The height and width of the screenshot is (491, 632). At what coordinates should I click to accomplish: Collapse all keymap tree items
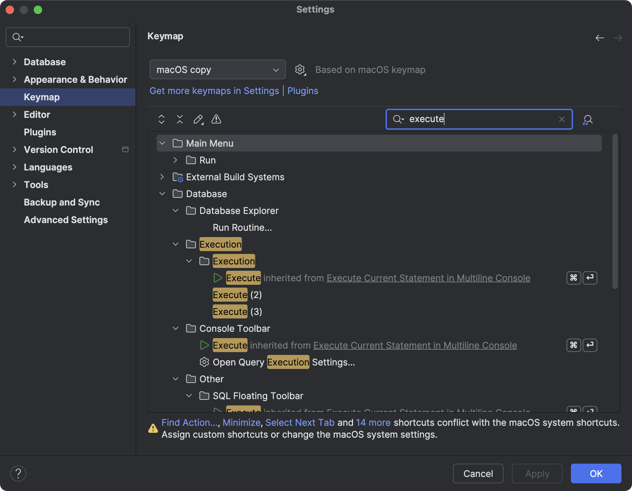point(180,119)
